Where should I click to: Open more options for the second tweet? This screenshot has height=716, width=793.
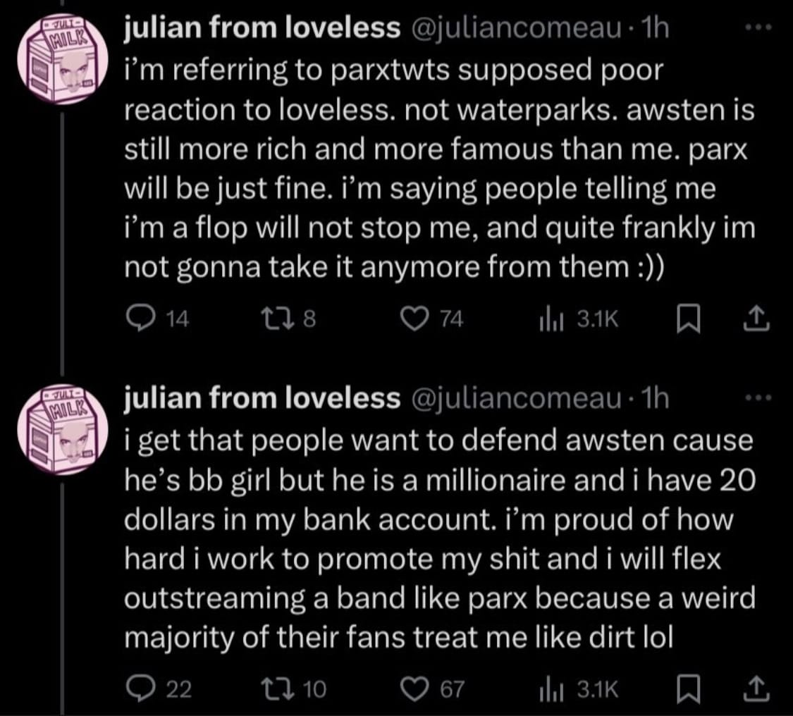[759, 398]
